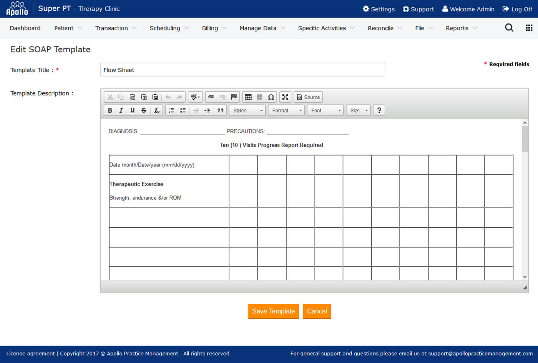This screenshot has width=538, height=363.
Task: Open the Billing menu
Action: click(x=214, y=28)
